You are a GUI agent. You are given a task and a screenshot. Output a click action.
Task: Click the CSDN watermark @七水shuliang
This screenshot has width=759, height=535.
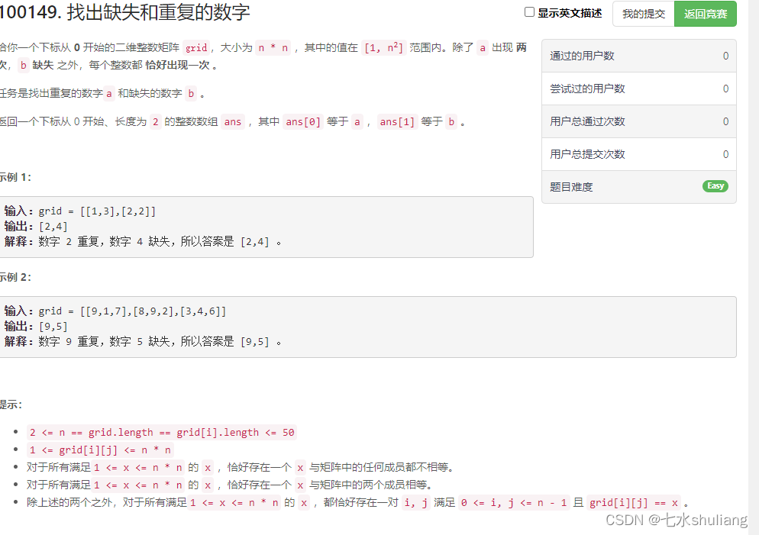[x=678, y=520]
